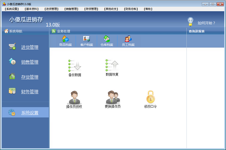Open the 【进货管理】 menu

pos(52,9)
